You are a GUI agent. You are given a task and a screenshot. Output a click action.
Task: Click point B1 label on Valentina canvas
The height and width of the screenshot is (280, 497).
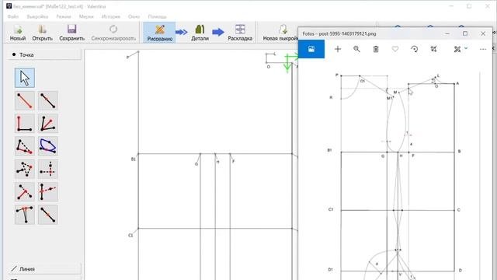(133, 159)
